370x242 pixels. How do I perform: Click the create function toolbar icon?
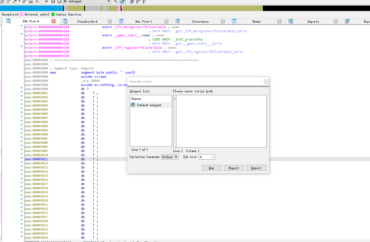click(x=24, y=2)
